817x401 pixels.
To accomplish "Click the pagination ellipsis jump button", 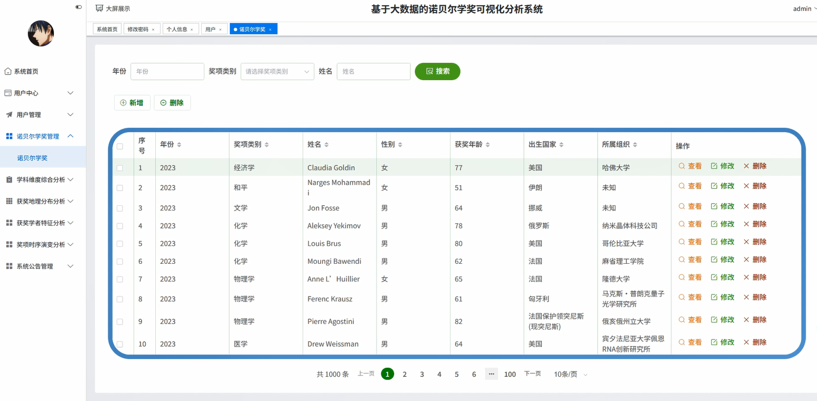I will point(492,374).
